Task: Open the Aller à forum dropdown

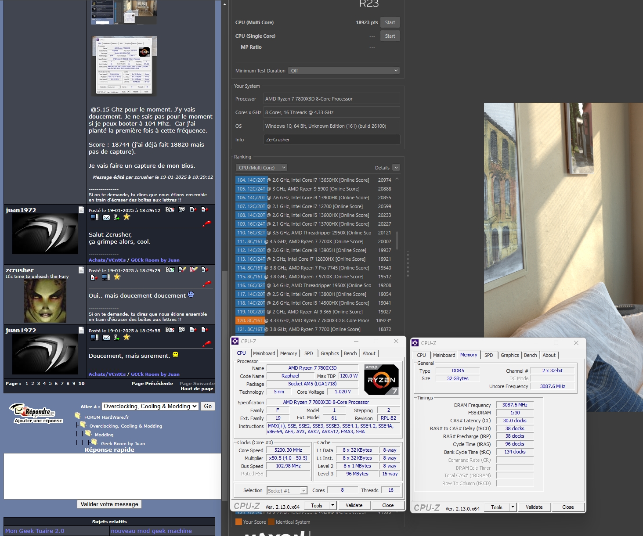Action: pos(150,406)
